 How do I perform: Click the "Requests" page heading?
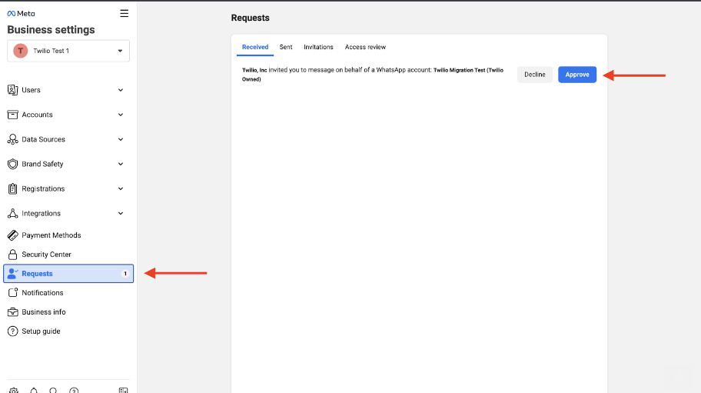(x=251, y=18)
